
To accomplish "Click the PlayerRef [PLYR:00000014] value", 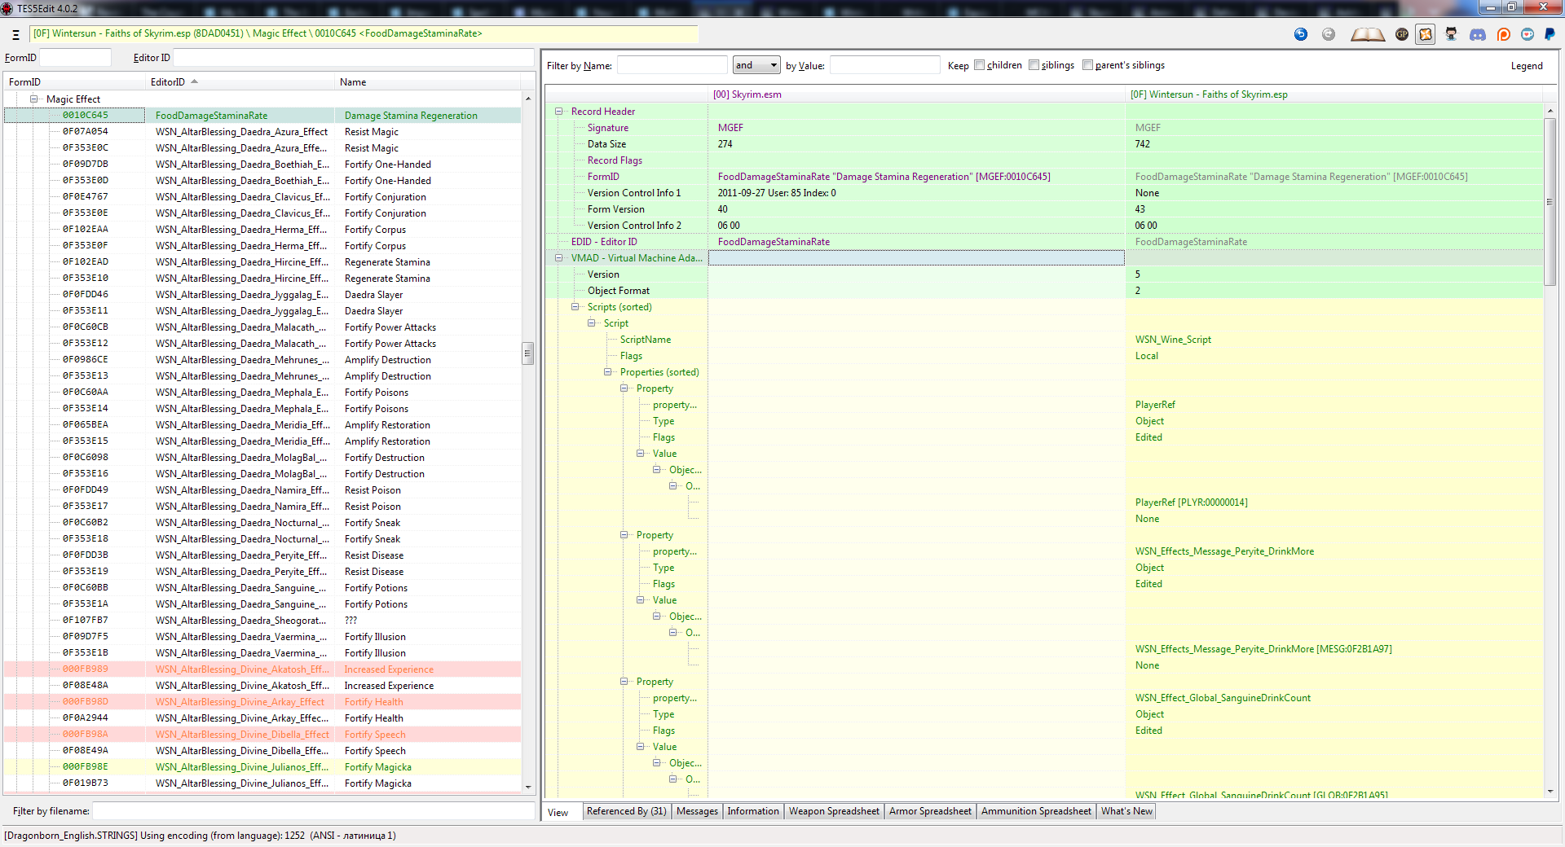I will point(1334,502).
